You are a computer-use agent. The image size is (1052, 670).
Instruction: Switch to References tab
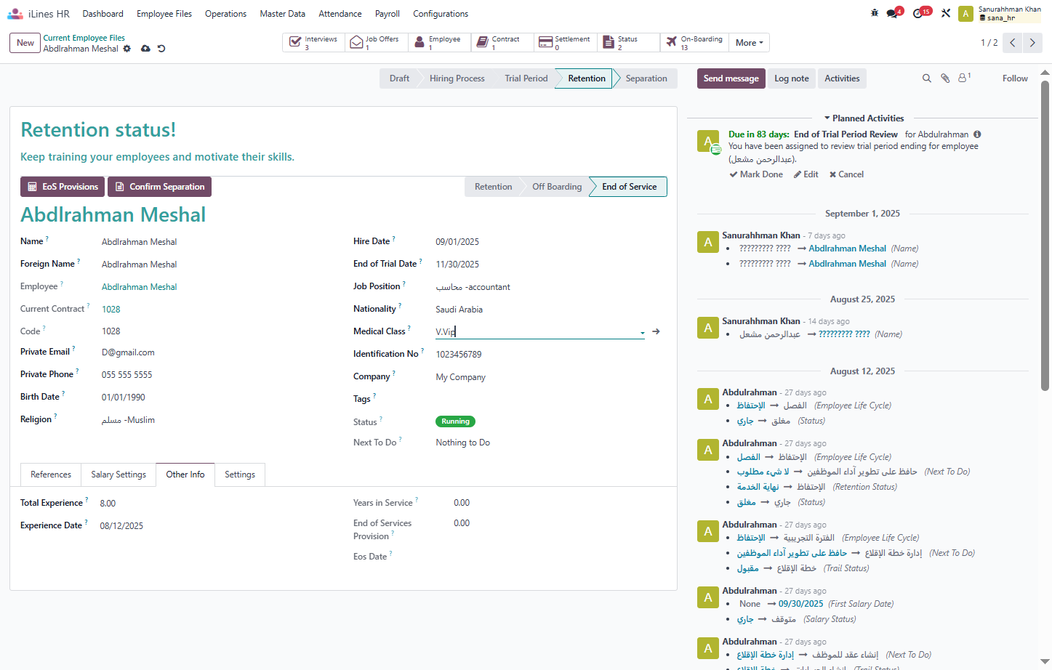pyautogui.click(x=51, y=475)
